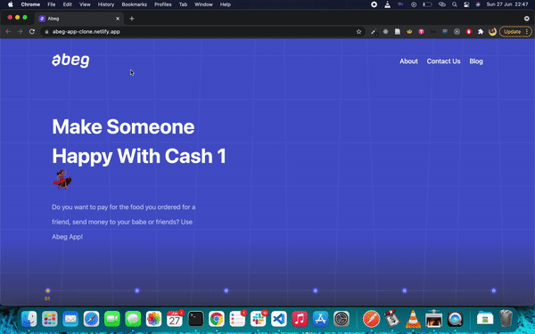Close the Abeg tab
The image size is (535, 334).
[118, 19]
